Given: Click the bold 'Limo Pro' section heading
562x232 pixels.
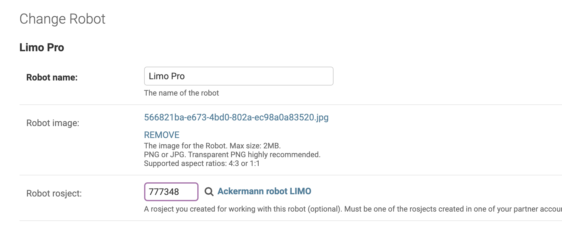Looking at the screenshot, I should (42, 47).
